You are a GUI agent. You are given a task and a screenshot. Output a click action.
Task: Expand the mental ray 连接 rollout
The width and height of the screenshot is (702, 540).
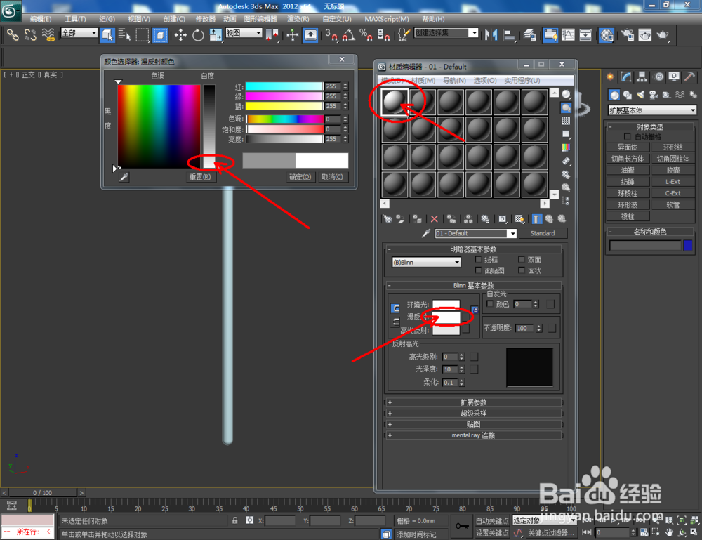click(x=473, y=435)
